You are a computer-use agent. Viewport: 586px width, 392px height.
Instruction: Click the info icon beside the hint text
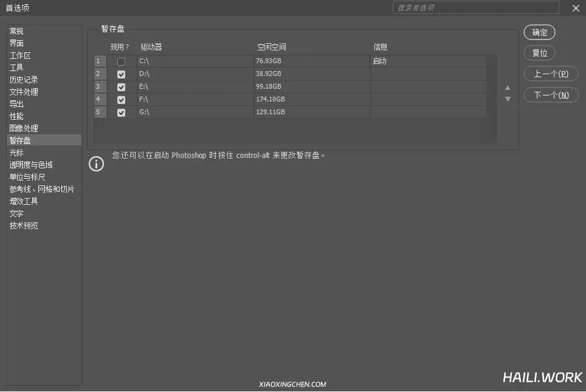coord(96,164)
